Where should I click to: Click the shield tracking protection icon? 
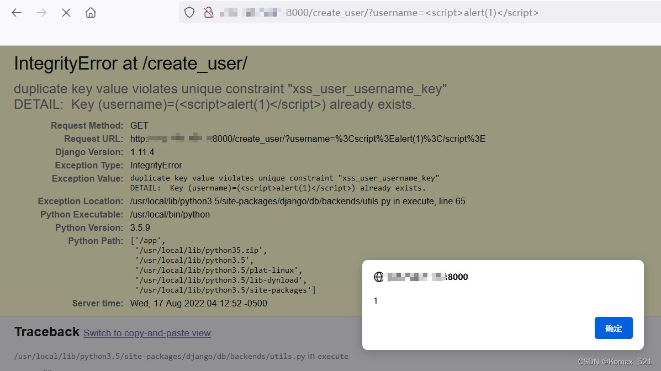coord(189,13)
